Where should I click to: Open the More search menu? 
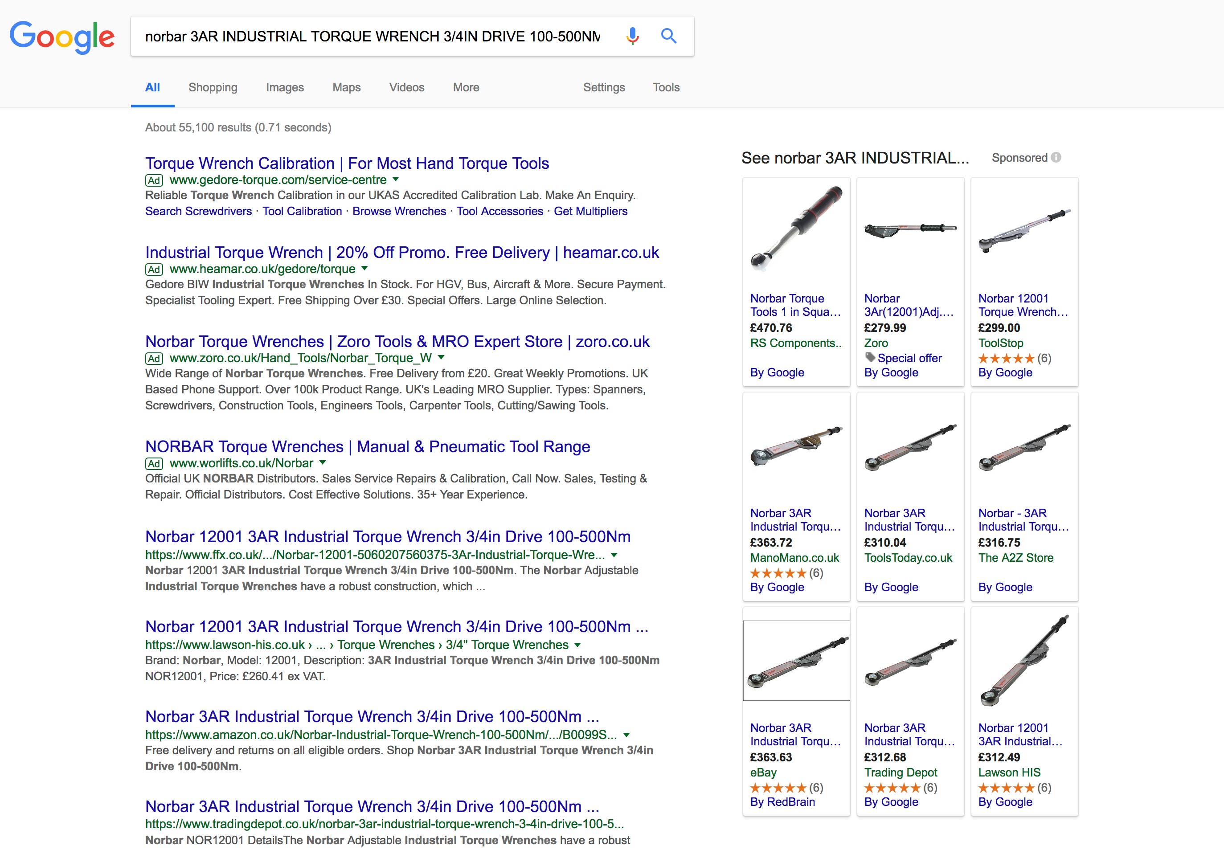tap(466, 87)
